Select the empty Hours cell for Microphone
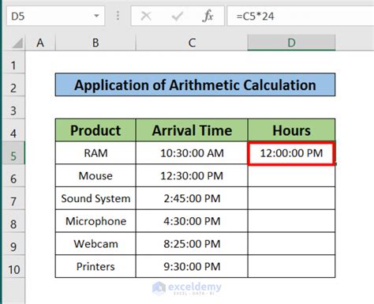This screenshot has height=304, width=374. click(x=291, y=221)
